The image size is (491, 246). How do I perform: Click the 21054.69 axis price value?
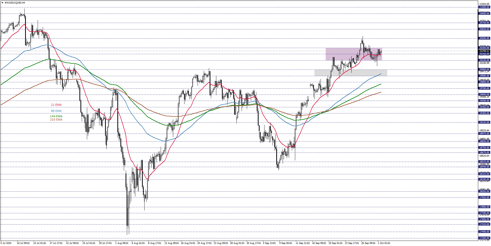click(x=484, y=4)
